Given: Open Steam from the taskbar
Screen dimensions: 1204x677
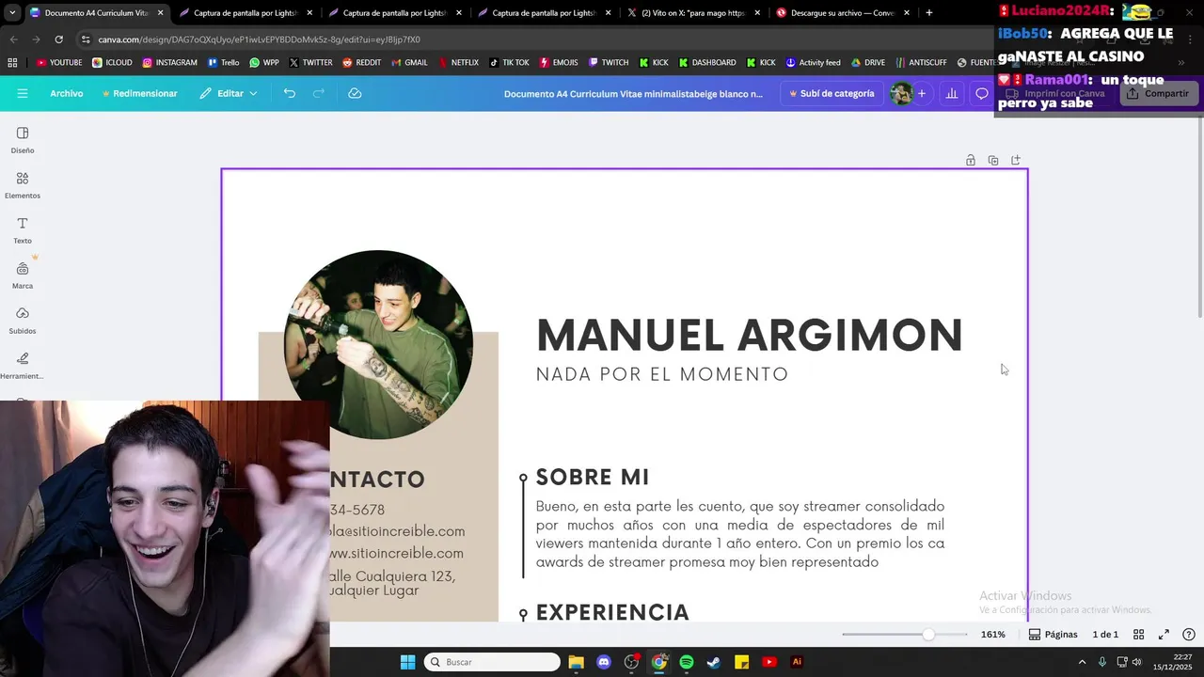Looking at the screenshot, I should click(714, 662).
